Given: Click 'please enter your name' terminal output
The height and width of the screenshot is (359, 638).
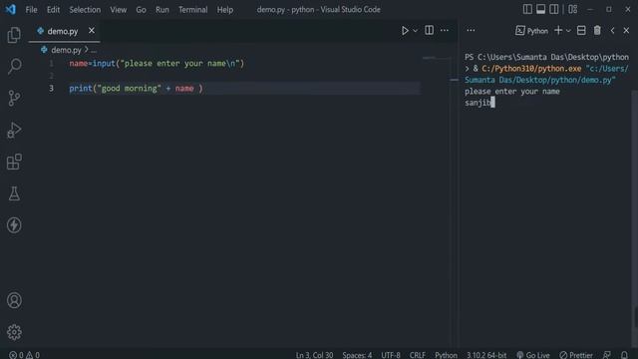Looking at the screenshot, I should tap(512, 91).
